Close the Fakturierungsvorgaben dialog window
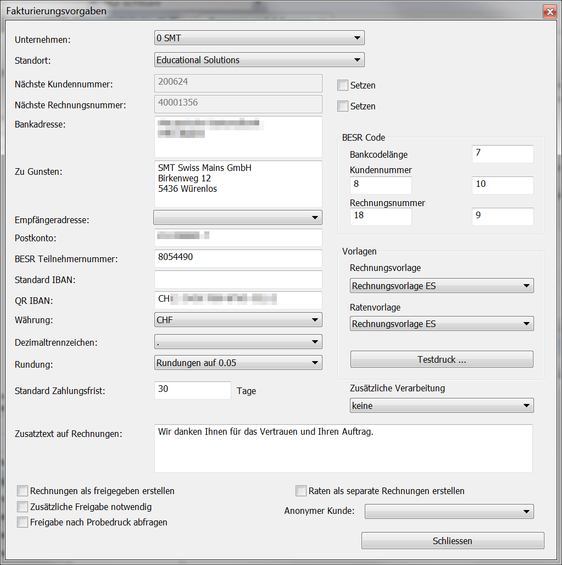The image size is (562, 565). tap(549, 11)
